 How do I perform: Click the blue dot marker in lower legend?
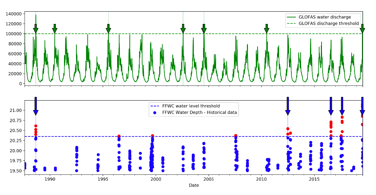point(154,113)
